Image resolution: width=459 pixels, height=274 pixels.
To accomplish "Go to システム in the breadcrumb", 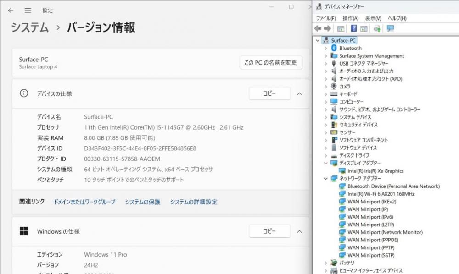I will pyautogui.click(x=30, y=27).
